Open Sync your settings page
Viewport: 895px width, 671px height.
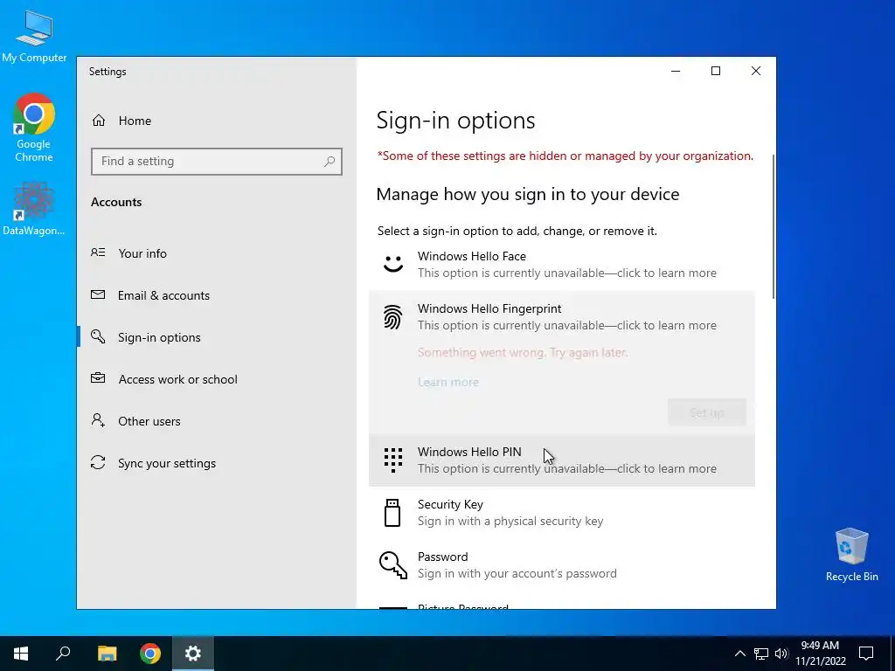tap(217, 463)
